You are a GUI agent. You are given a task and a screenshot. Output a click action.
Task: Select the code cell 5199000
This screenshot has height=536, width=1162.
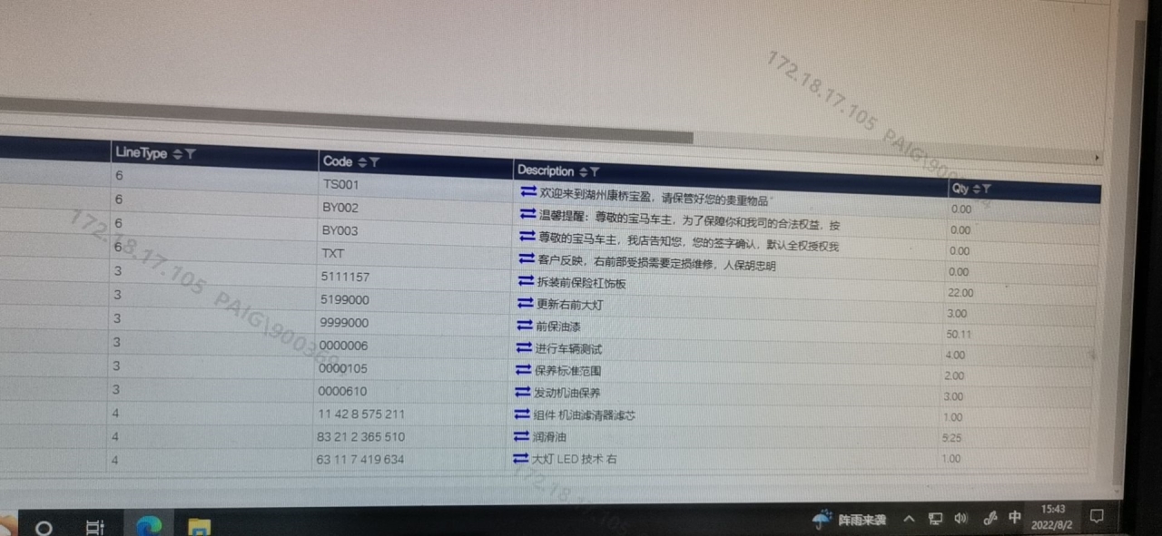pyautogui.click(x=344, y=299)
